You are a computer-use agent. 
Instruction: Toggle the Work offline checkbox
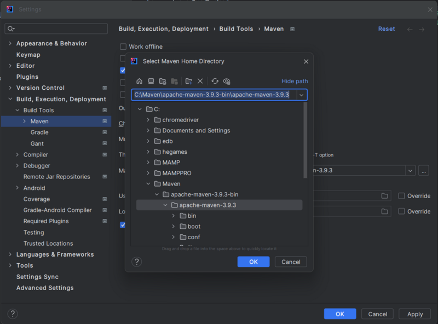click(x=123, y=47)
